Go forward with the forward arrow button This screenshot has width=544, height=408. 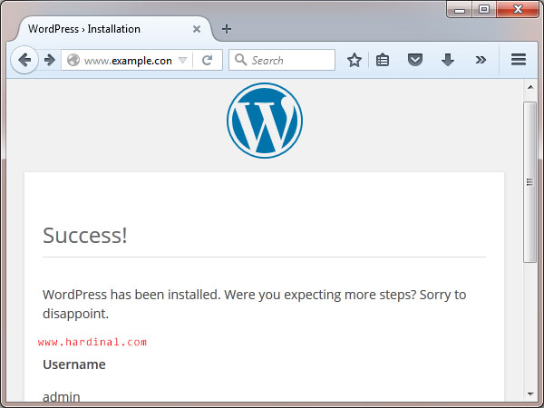pos(50,60)
